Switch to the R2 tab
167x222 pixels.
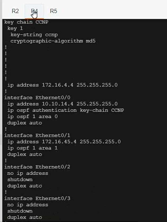[x=15, y=11]
